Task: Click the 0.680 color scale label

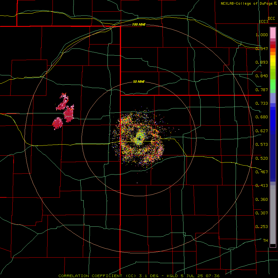Action: coord(262,117)
